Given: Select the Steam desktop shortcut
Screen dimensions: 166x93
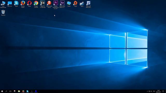Looking at the screenshot, I should pyautogui.click(x=82, y=4).
